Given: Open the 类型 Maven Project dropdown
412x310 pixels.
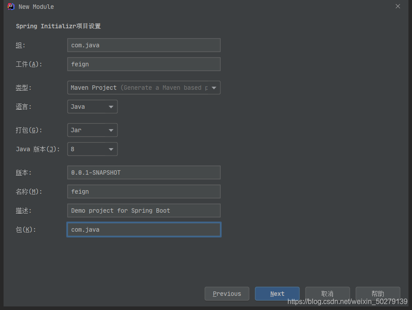Looking at the screenshot, I should coord(144,88).
